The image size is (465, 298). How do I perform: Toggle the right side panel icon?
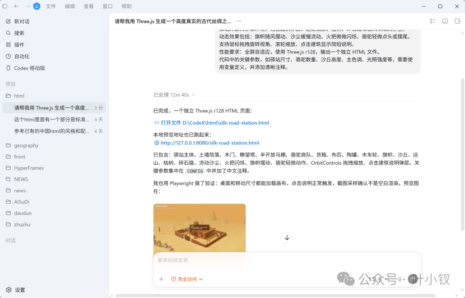point(457,21)
